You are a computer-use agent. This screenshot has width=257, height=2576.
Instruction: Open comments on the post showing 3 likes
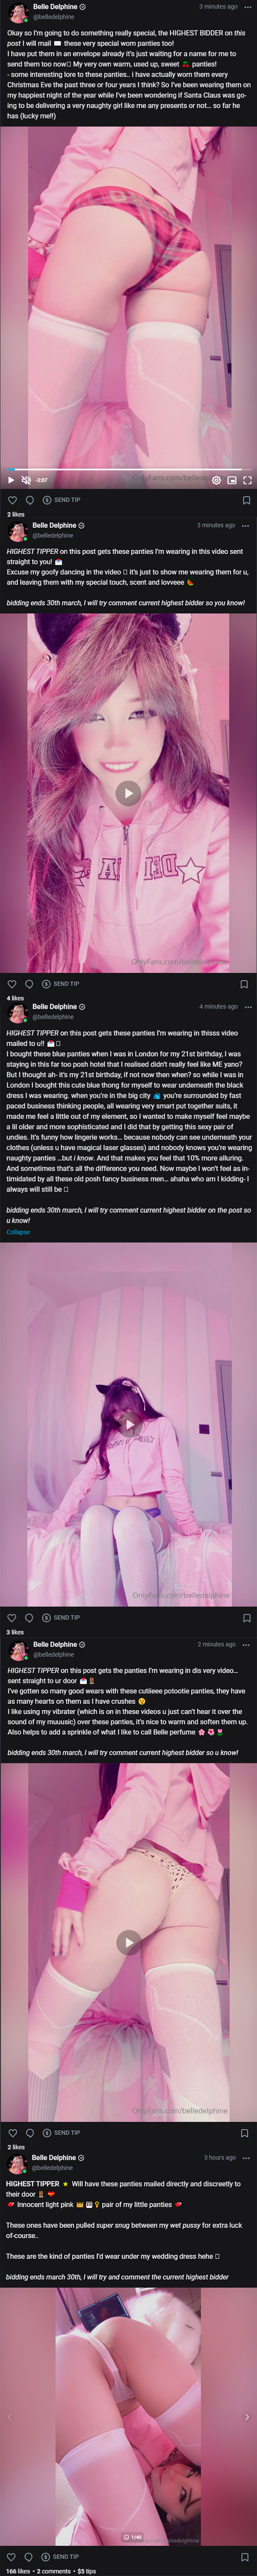tap(29, 1617)
